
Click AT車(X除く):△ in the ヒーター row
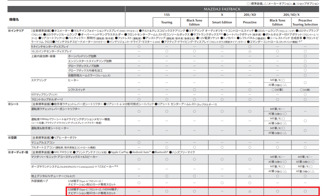tap(278, 85)
